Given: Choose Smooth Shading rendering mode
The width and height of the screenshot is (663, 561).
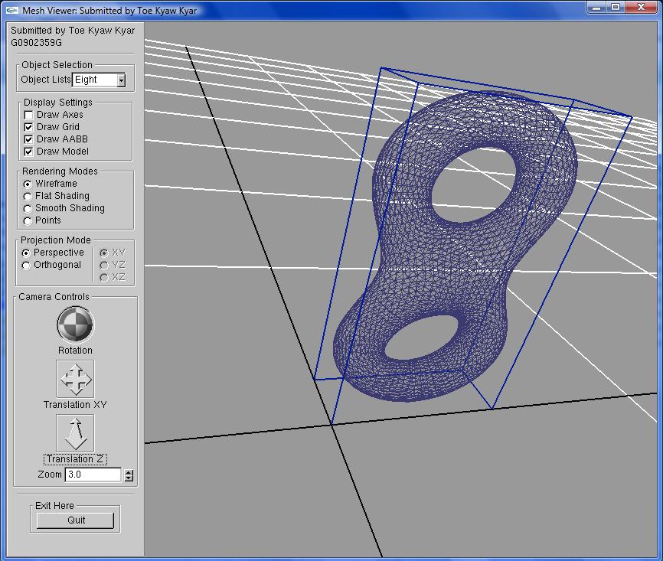Looking at the screenshot, I should (x=28, y=208).
